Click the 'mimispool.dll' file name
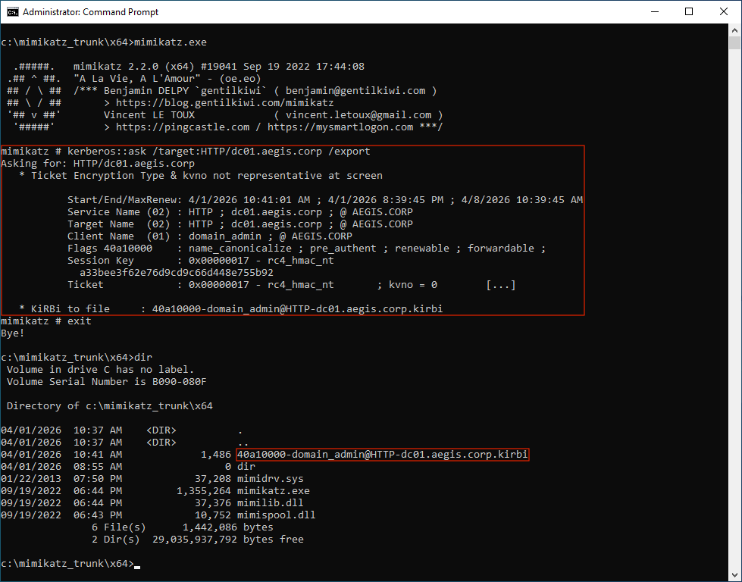Viewport: 742px width, 582px height. 277,515
